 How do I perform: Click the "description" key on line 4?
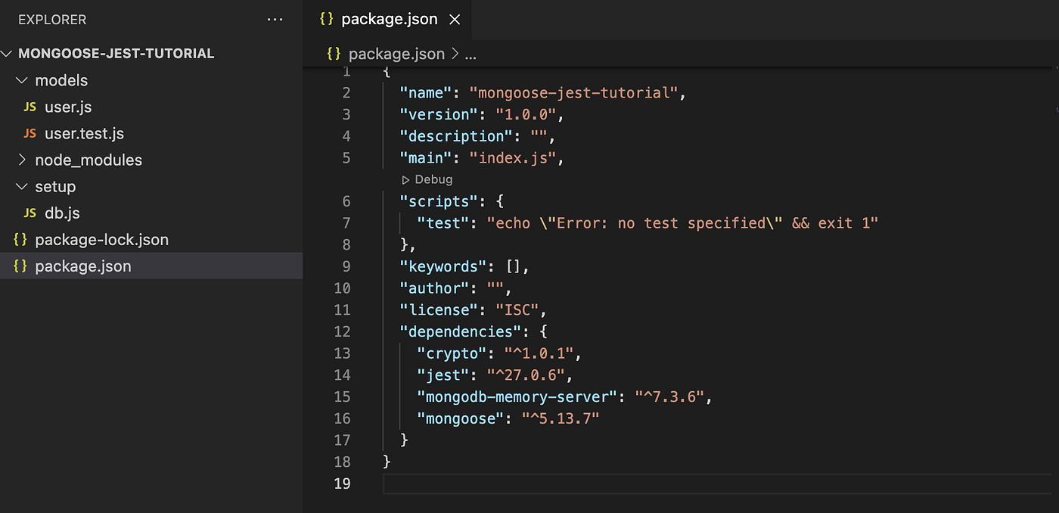click(456, 137)
